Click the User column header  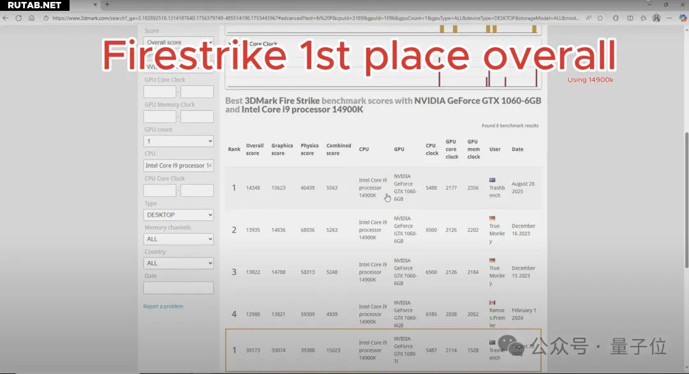tap(495, 149)
